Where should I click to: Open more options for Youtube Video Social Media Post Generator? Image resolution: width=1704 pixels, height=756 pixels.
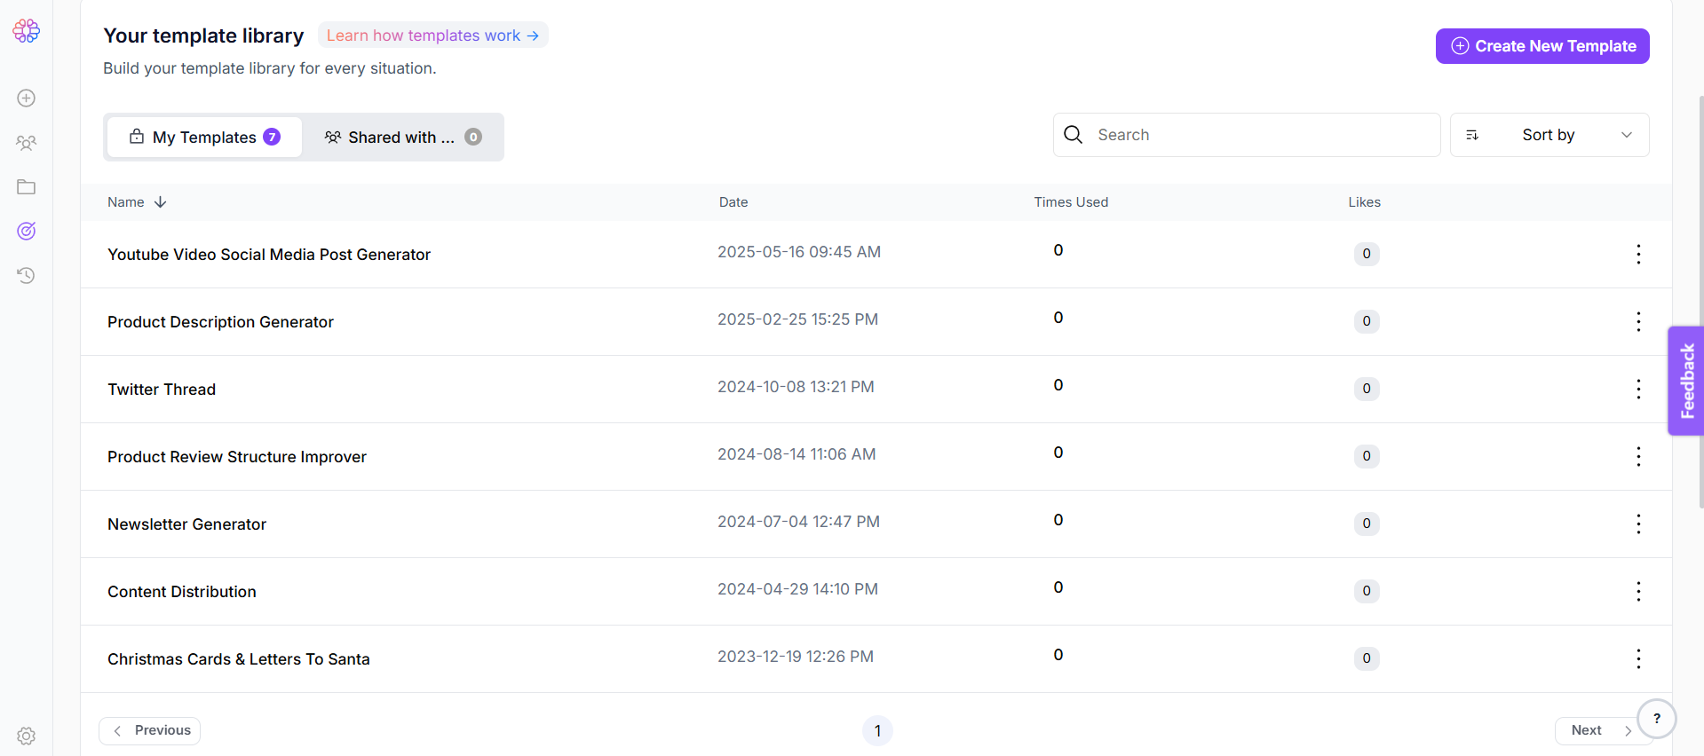point(1638,255)
